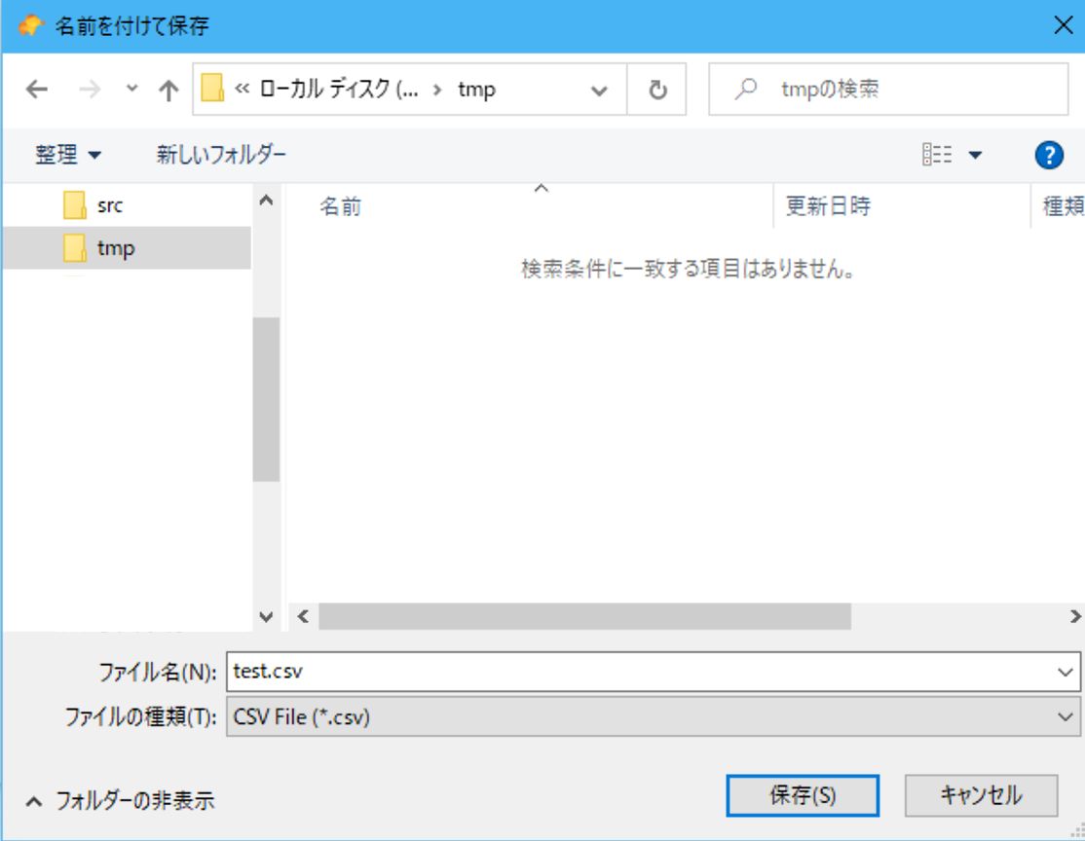1085x841 pixels.
Task: Open help with question mark icon
Action: (1049, 155)
